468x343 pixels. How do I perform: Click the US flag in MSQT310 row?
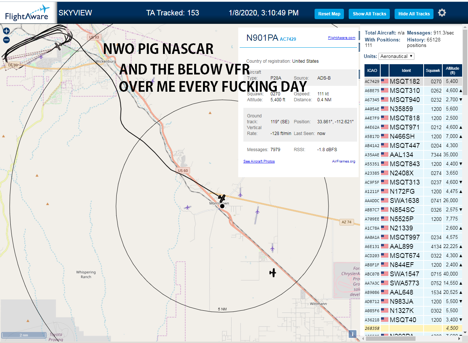[385, 90]
